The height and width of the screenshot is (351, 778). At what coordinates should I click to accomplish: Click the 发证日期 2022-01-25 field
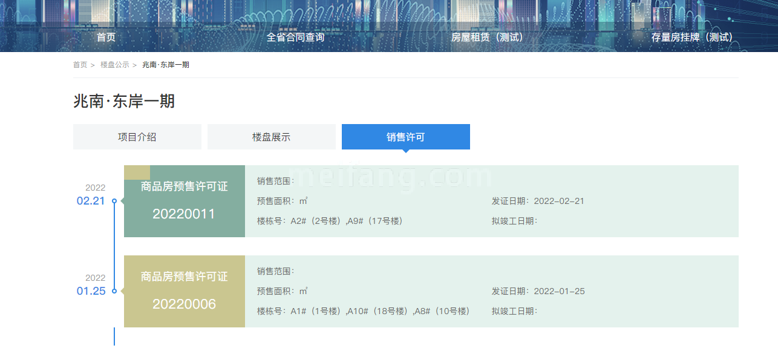pos(538,291)
